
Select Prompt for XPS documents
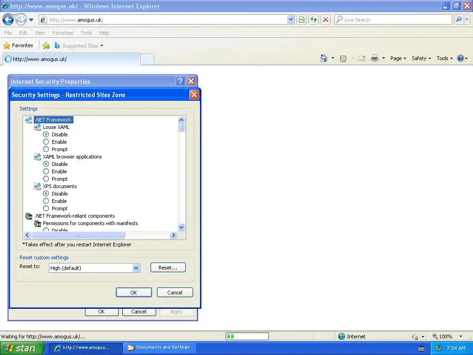tap(46, 208)
